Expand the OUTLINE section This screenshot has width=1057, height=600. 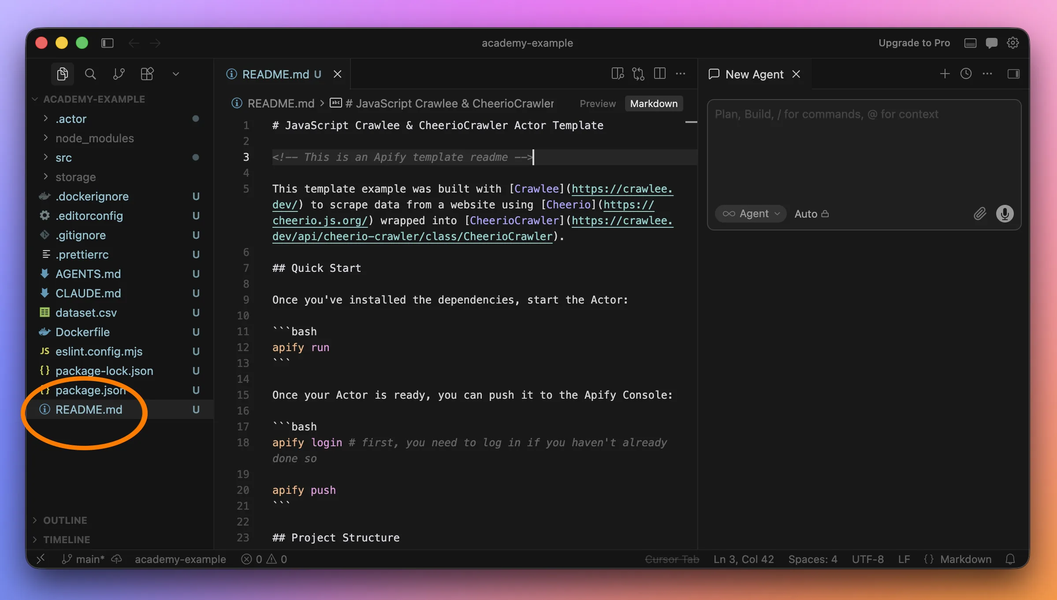pos(120,520)
